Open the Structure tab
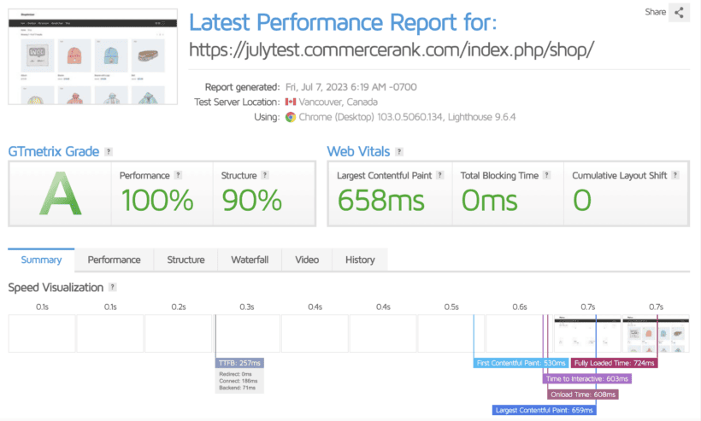701x421 pixels. coord(186,260)
